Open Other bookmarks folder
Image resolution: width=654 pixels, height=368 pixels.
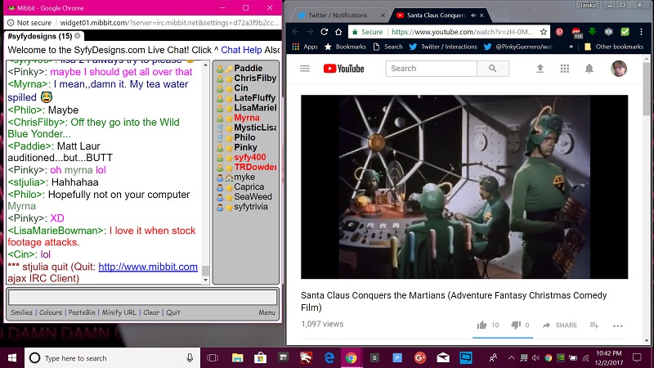click(614, 47)
